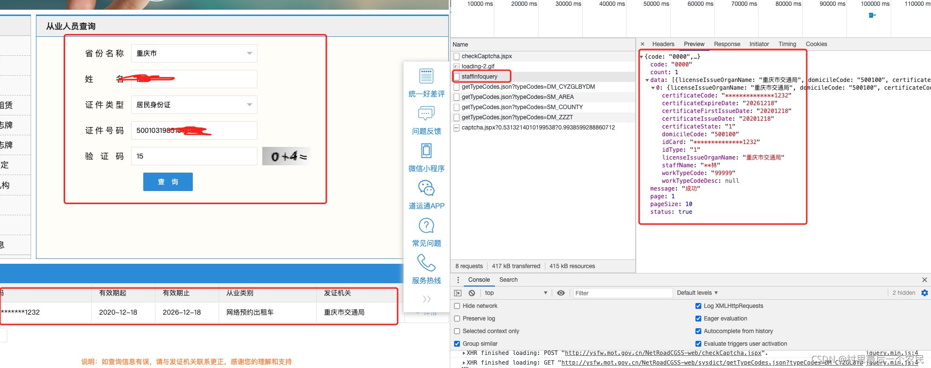Open the 证件类型 ID type dropdown
Screen dimensions: 931x368
click(194, 105)
